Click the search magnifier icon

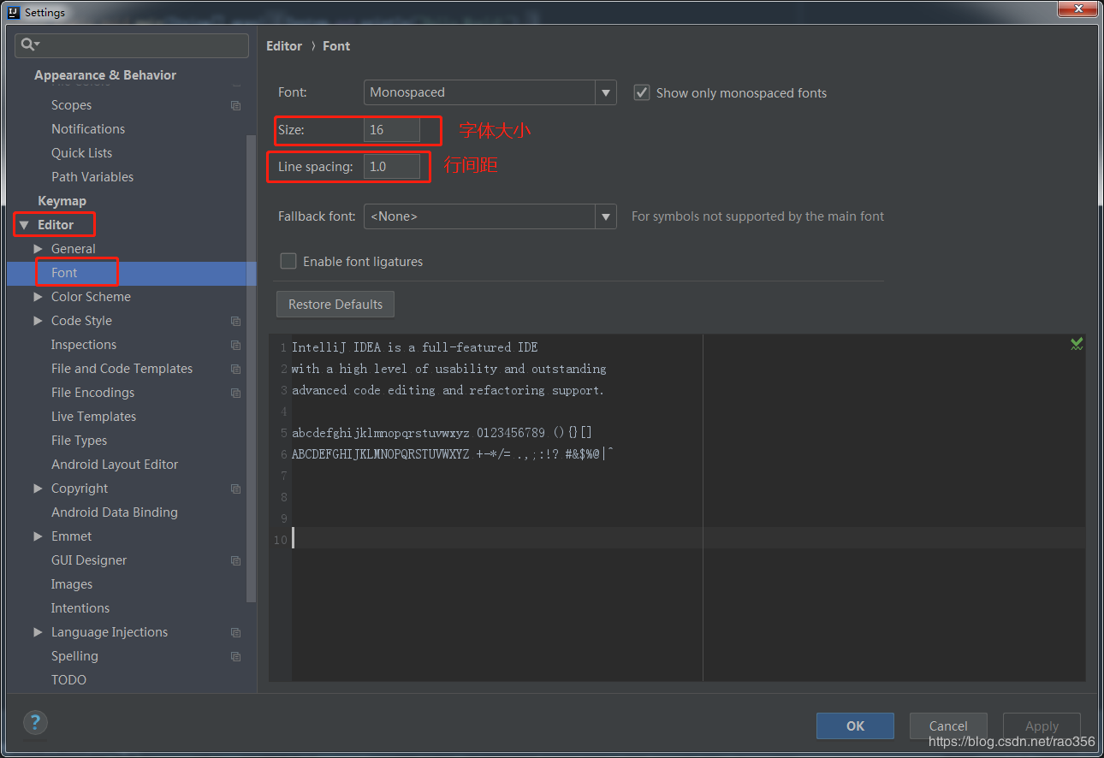pyautogui.click(x=29, y=44)
